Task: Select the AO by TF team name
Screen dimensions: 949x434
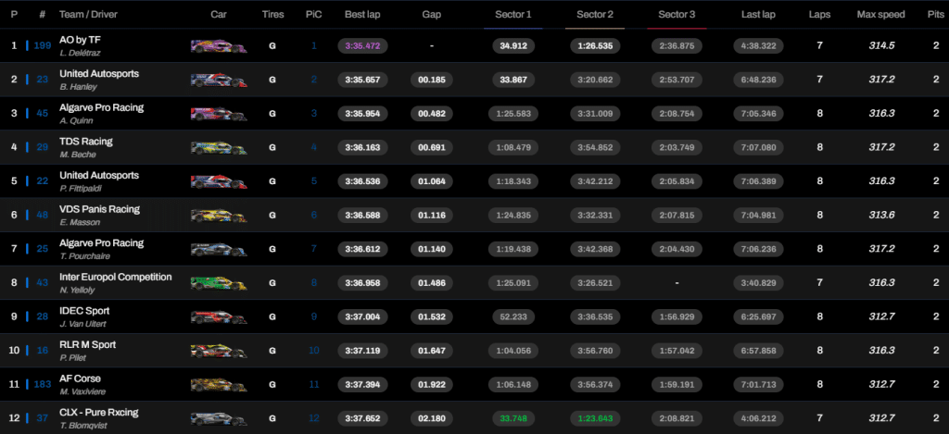Action: 80,40
